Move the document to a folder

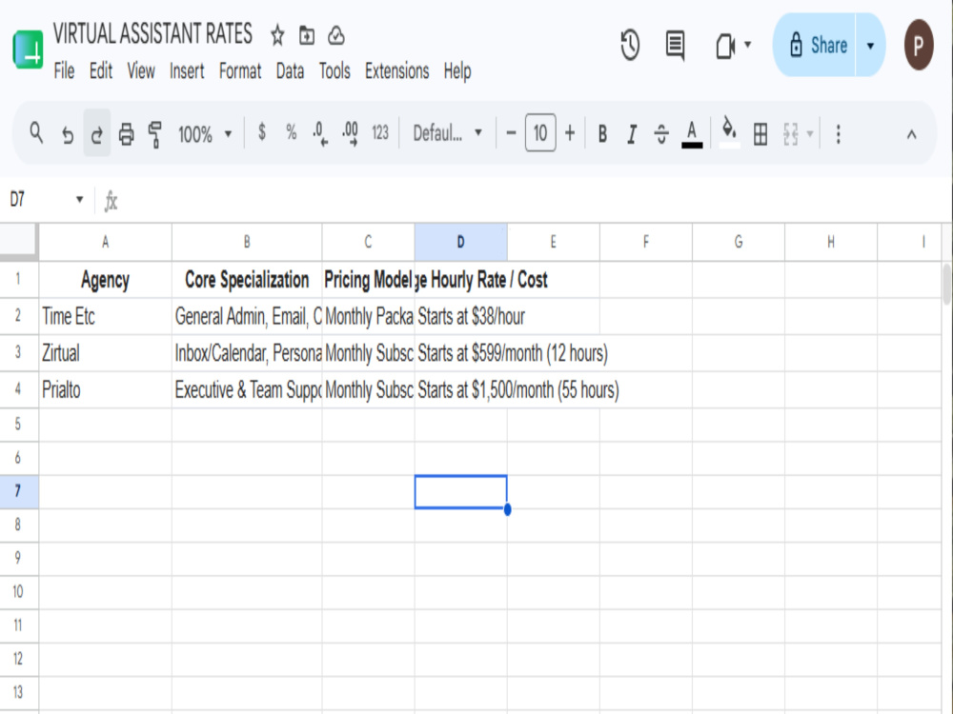click(307, 36)
